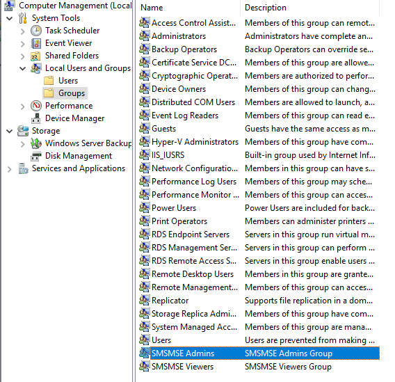
Task: Click the Event Viewer icon
Action: point(36,43)
